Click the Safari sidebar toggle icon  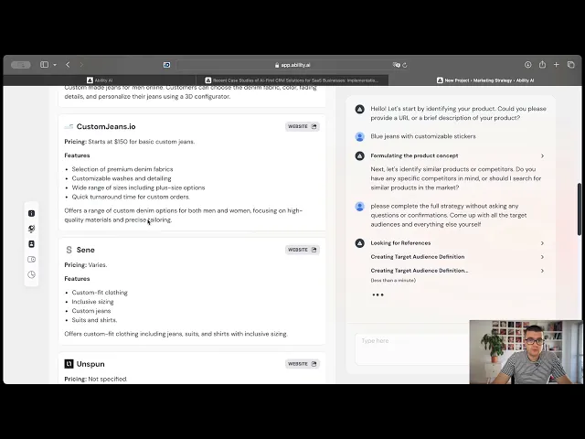[x=44, y=65]
